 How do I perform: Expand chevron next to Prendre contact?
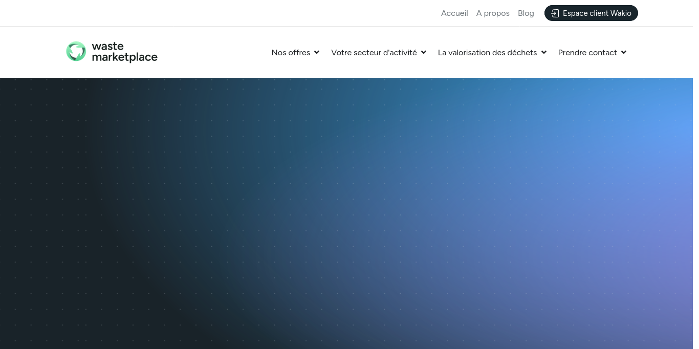[624, 52]
